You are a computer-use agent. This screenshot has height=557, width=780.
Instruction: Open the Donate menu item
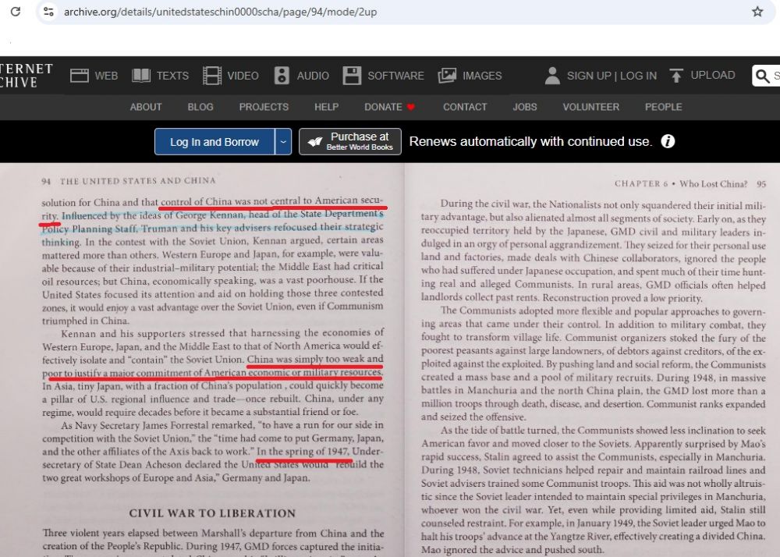click(x=389, y=107)
